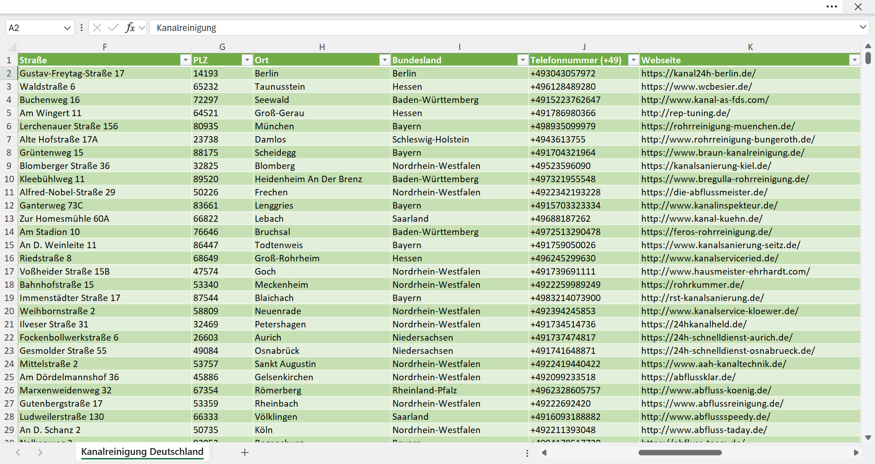Open link https://kanal24h-berlin.de/
The width and height of the screenshot is (875, 464).
[698, 73]
